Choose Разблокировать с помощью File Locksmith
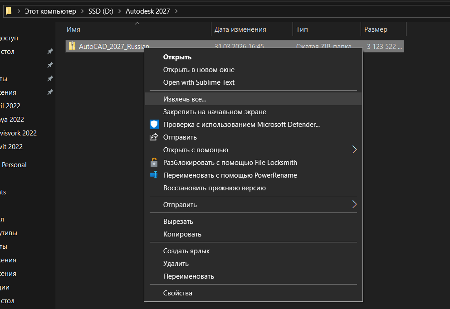450x309 pixels. (x=230, y=163)
